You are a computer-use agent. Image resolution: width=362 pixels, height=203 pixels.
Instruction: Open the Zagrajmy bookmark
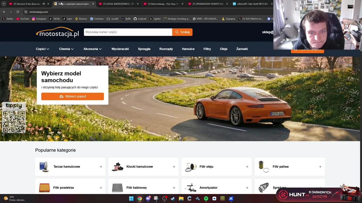point(228,19)
